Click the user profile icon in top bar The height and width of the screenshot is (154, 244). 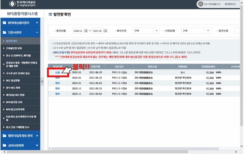(201, 4)
